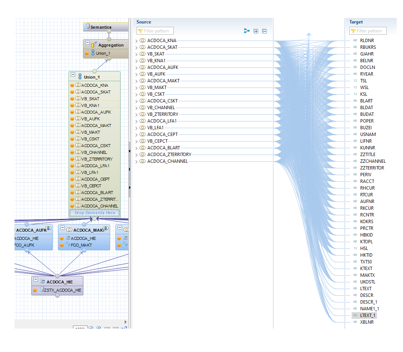
Task: Select the LTEXT_1 target column
Action: (368, 315)
